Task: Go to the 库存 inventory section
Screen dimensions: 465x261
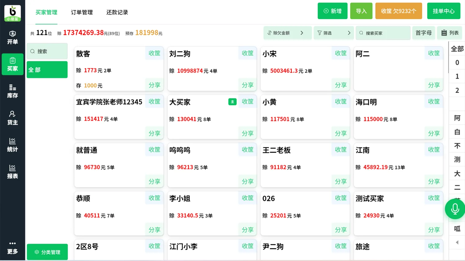Action: tap(12, 91)
